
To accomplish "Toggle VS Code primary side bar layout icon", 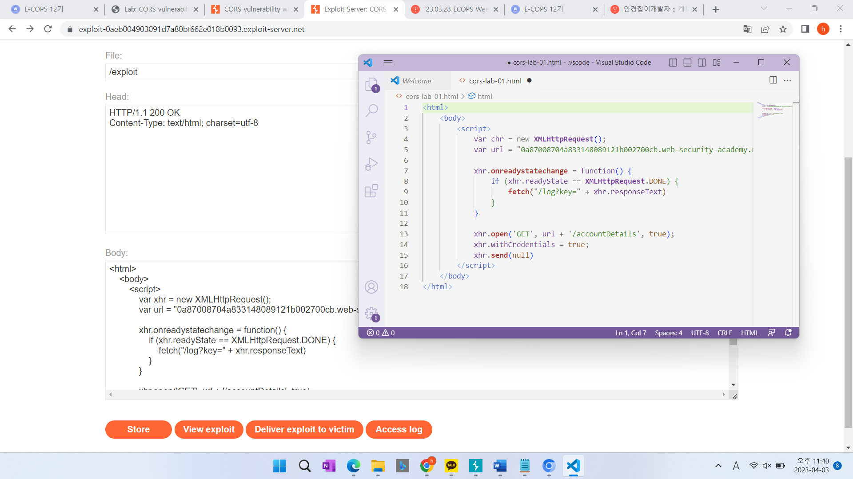I will point(673,63).
